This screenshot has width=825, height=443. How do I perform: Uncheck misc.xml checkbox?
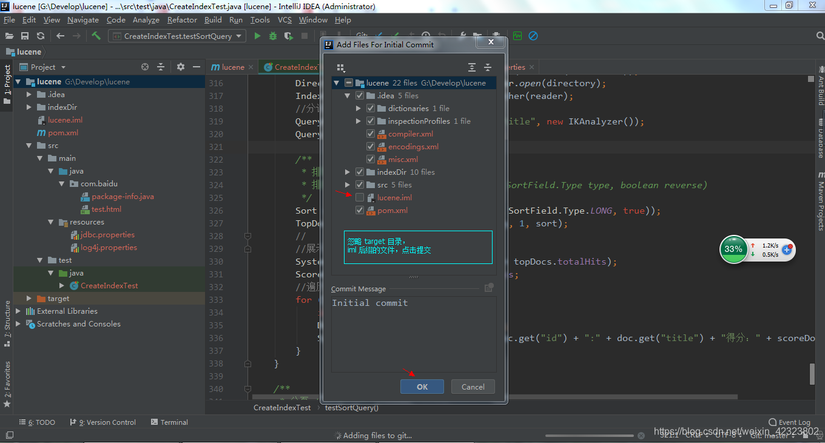[371, 159]
